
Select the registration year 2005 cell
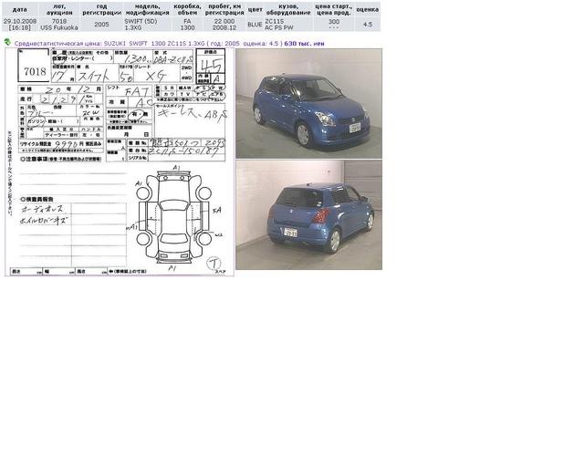tap(101, 25)
